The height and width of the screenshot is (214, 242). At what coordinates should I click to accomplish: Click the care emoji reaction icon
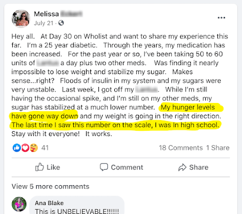pyautogui.click(x=34, y=148)
